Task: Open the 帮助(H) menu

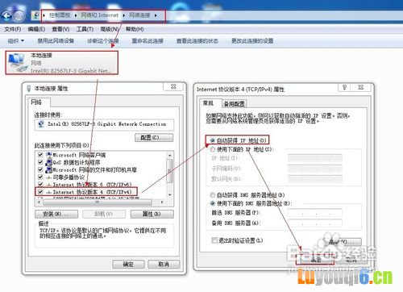Action: [135, 29]
